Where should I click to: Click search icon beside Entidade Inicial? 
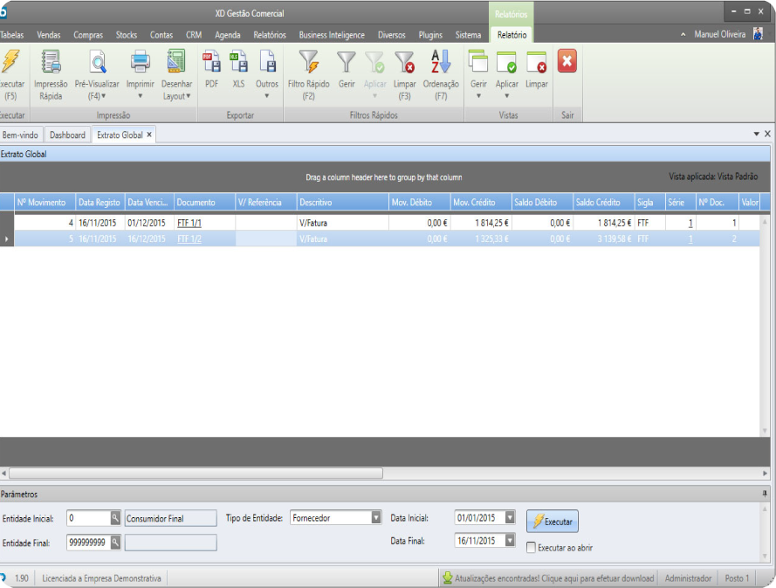tap(115, 518)
